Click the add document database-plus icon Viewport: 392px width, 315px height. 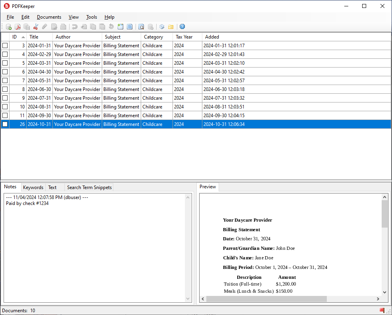[x=9, y=27]
